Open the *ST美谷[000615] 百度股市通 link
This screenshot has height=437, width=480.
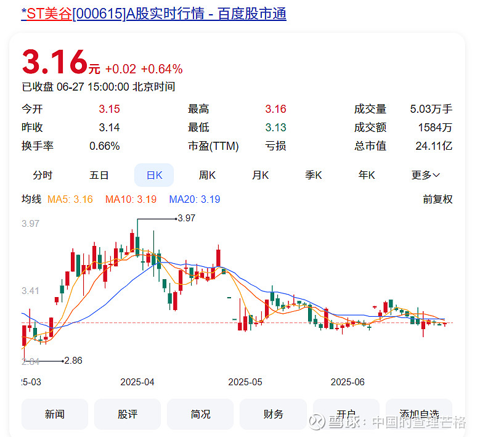pyautogui.click(x=153, y=14)
